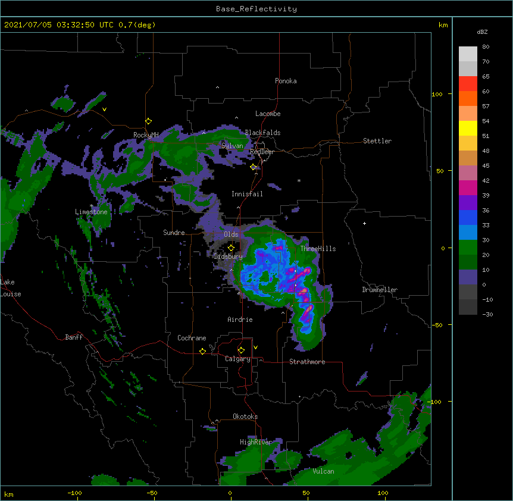This screenshot has height=501, width=513.
Task: Pick the magenta 39–42 dBZ legend swatch
Action: tap(468, 187)
